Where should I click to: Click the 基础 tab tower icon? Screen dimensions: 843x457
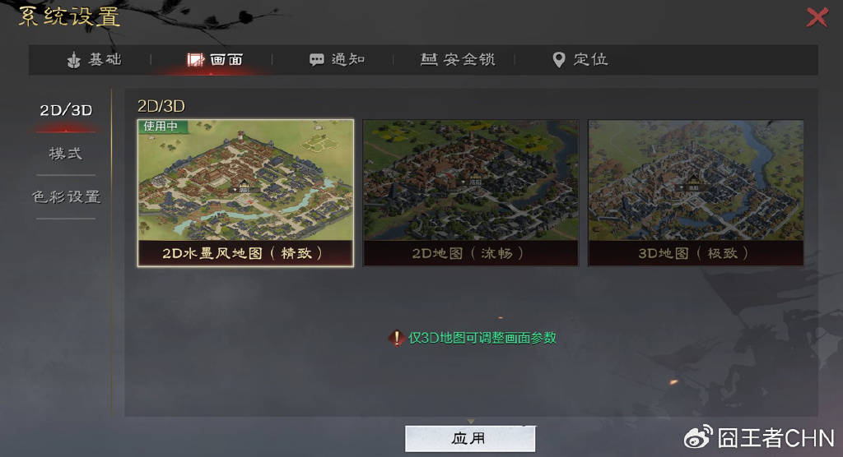point(73,60)
